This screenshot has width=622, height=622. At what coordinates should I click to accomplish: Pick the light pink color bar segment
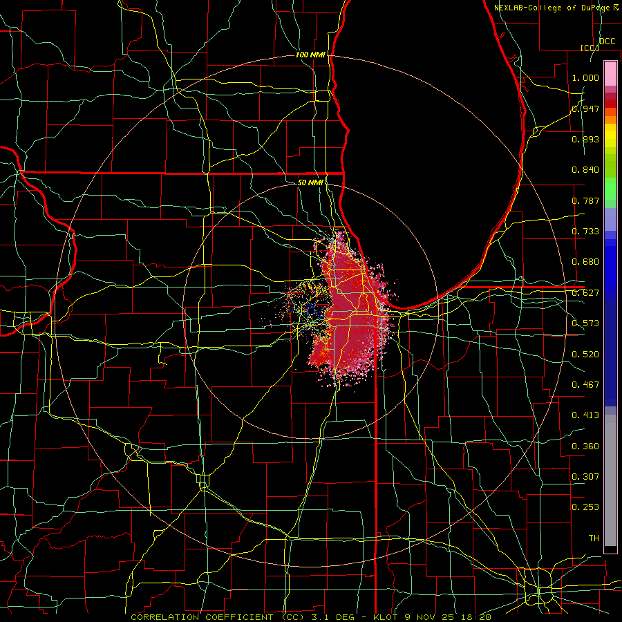(610, 73)
